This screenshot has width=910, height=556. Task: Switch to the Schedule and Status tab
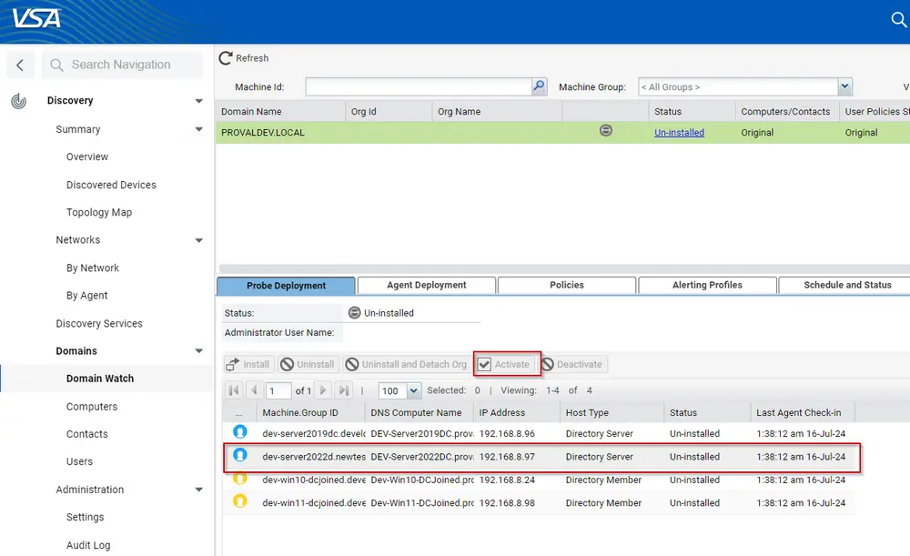847,285
